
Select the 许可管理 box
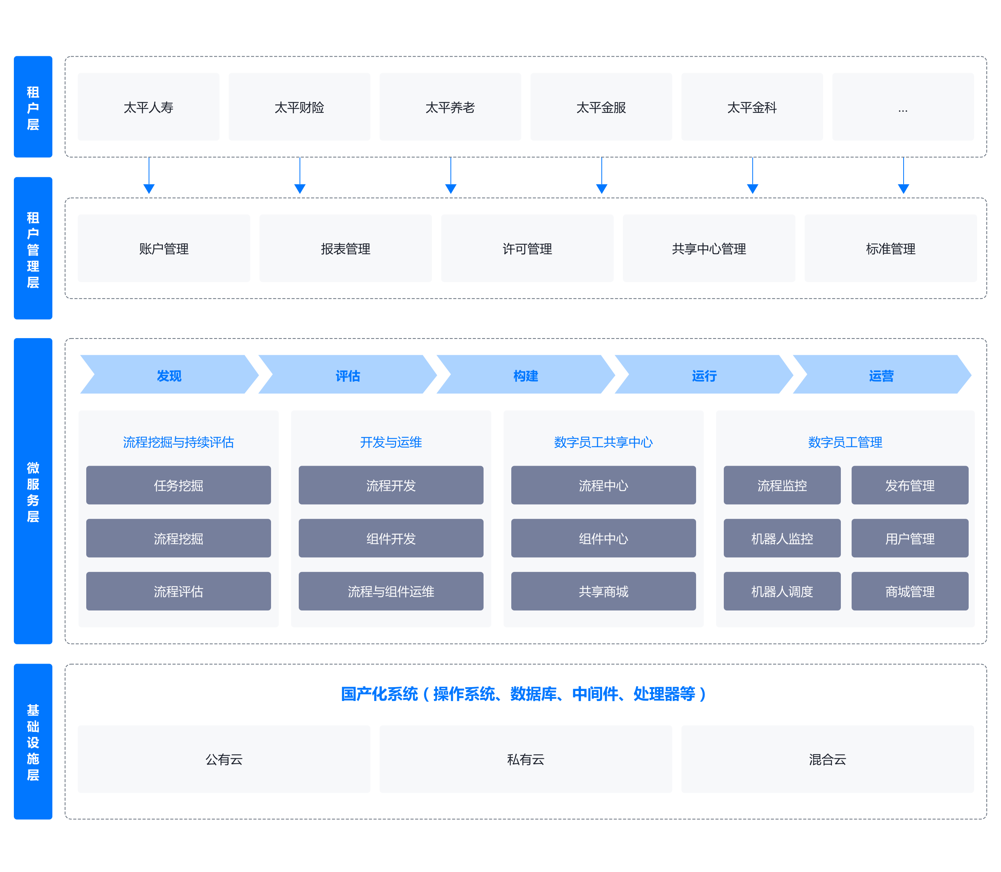pyautogui.click(x=527, y=248)
